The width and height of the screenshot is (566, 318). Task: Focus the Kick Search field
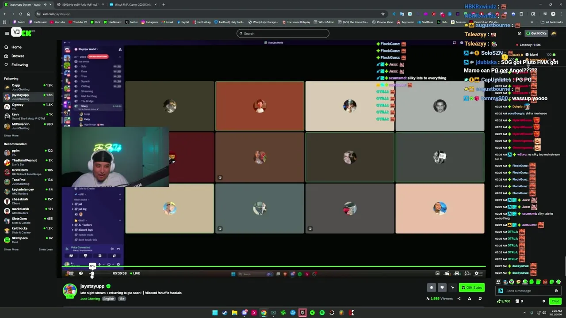pos(283,34)
